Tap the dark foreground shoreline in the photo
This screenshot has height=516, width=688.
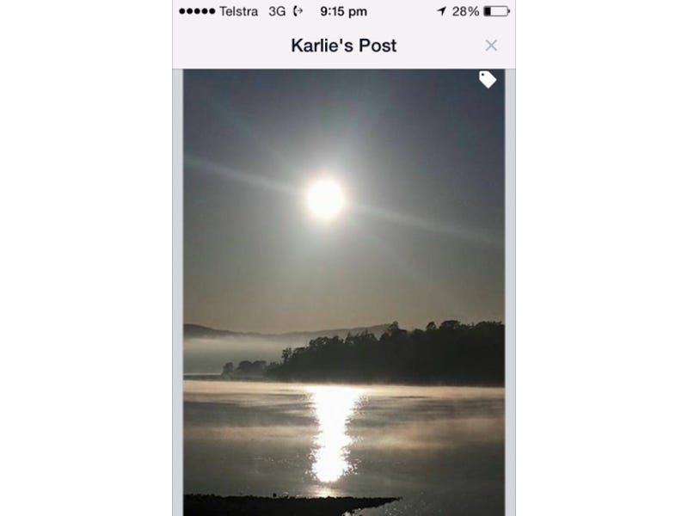(290, 505)
